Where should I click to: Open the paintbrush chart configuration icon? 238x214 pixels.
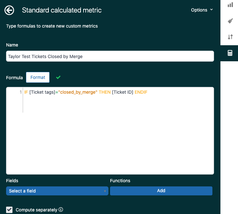point(230,21)
